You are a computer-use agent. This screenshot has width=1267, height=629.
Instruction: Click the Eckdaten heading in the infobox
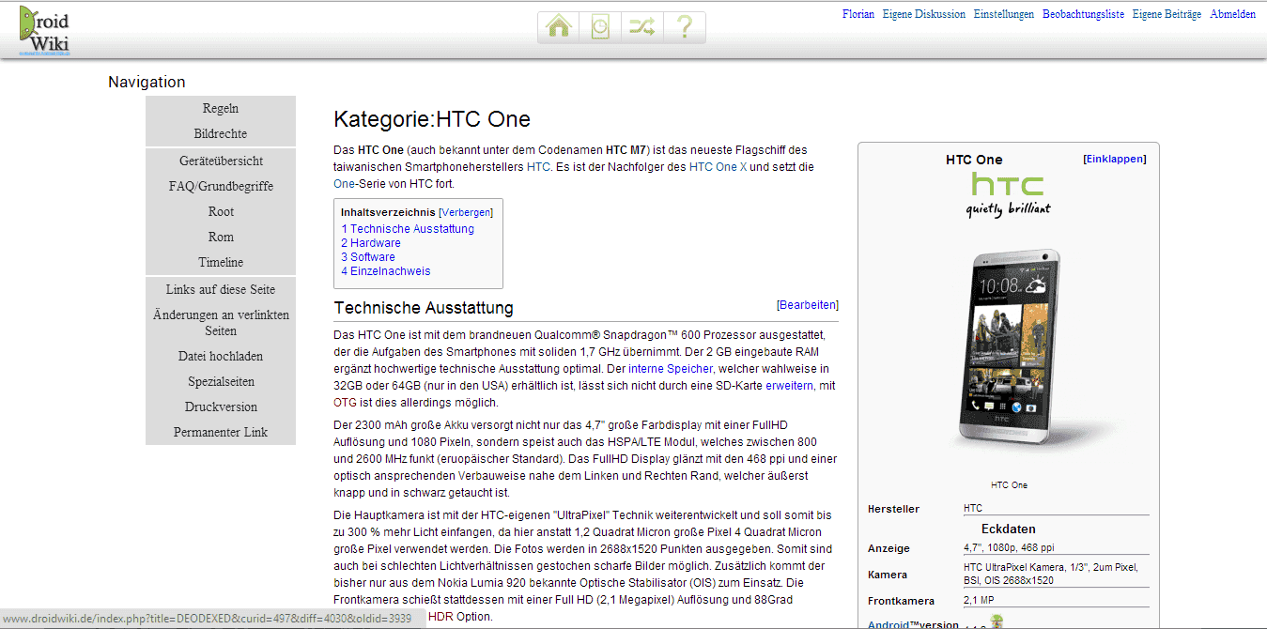click(x=1009, y=529)
